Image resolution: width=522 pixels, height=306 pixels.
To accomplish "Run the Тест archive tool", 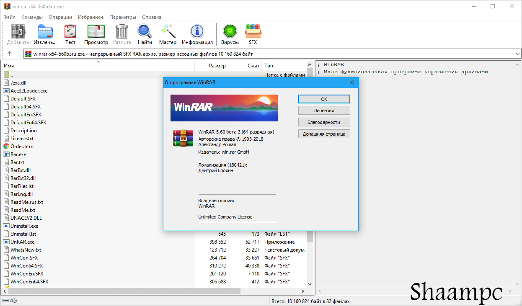I will (x=70, y=31).
